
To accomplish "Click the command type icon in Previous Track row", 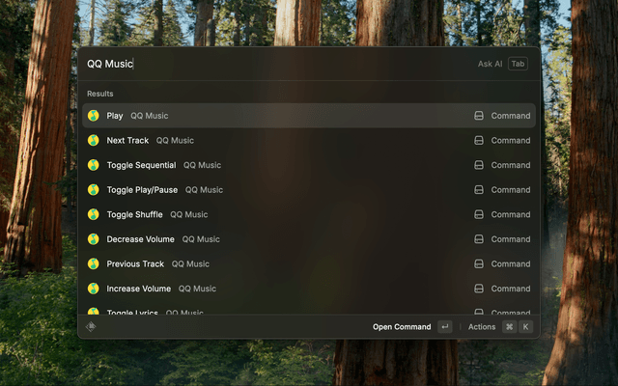I will [x=479, y=263].
